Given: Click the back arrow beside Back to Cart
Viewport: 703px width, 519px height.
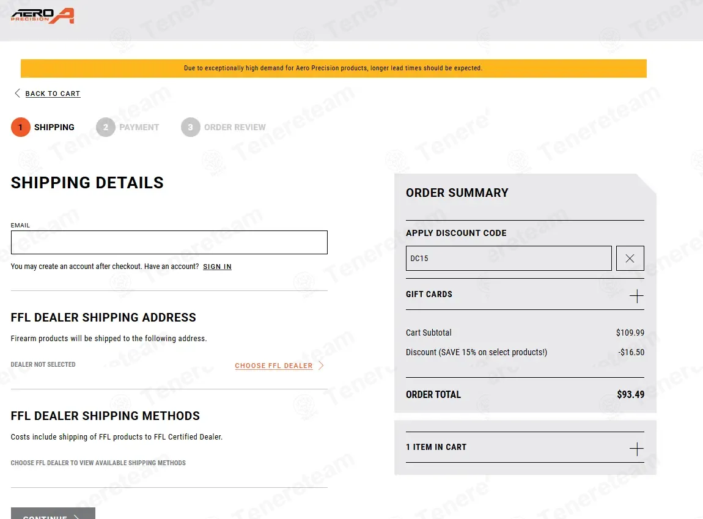Looking at the screenshot, I should pyautogui.click(x=17, y=93).
